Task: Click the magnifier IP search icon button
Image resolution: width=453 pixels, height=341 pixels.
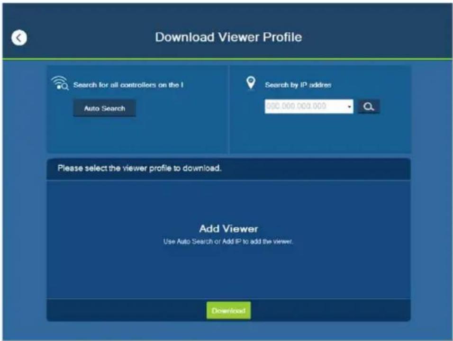Action: (x=368, y=107)
